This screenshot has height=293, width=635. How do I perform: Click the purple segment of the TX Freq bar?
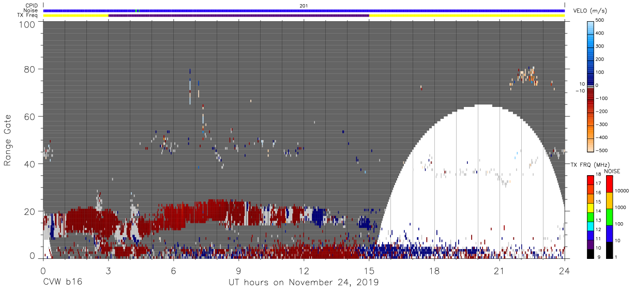[239, 16]
